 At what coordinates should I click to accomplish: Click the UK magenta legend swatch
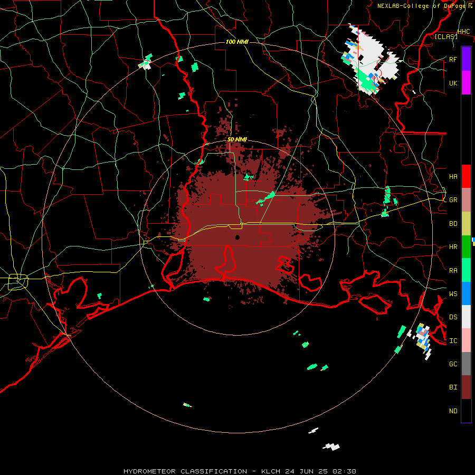[466, 83]
